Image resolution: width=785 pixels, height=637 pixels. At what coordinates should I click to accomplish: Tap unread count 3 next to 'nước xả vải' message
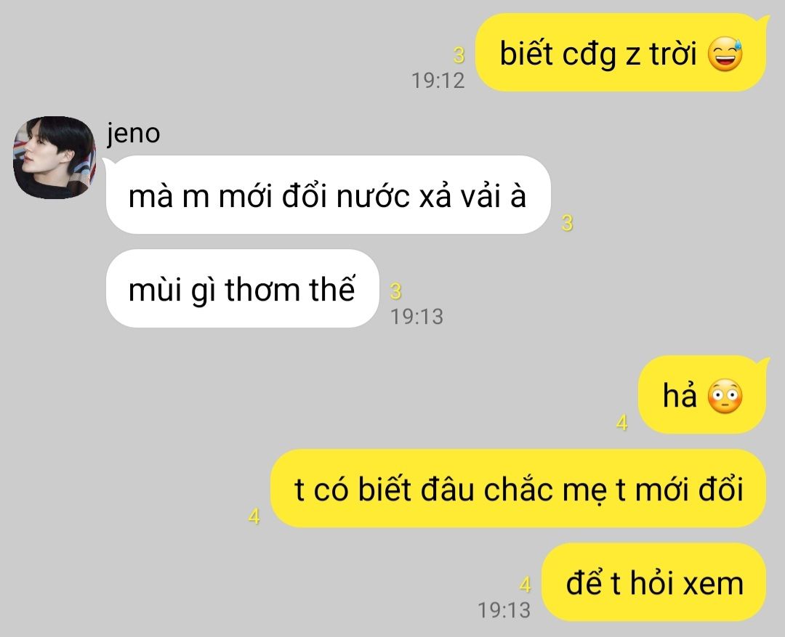[x=567, y=223]
